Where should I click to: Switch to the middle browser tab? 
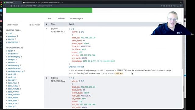32,3
